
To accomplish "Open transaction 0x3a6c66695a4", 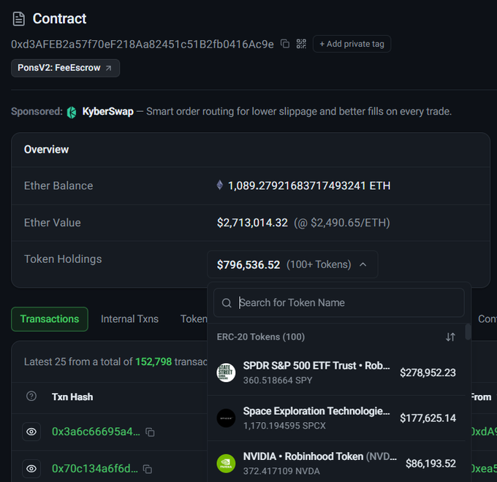I will pyautogui.click(x=96, y=432).
